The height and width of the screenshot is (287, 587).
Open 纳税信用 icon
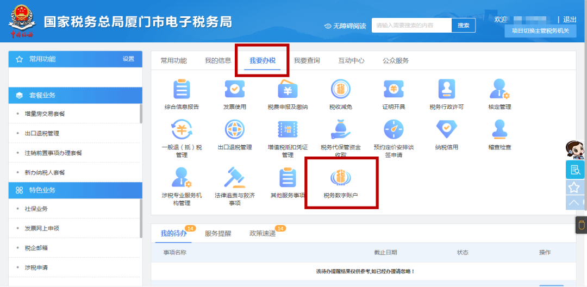(x=447, y=129)
